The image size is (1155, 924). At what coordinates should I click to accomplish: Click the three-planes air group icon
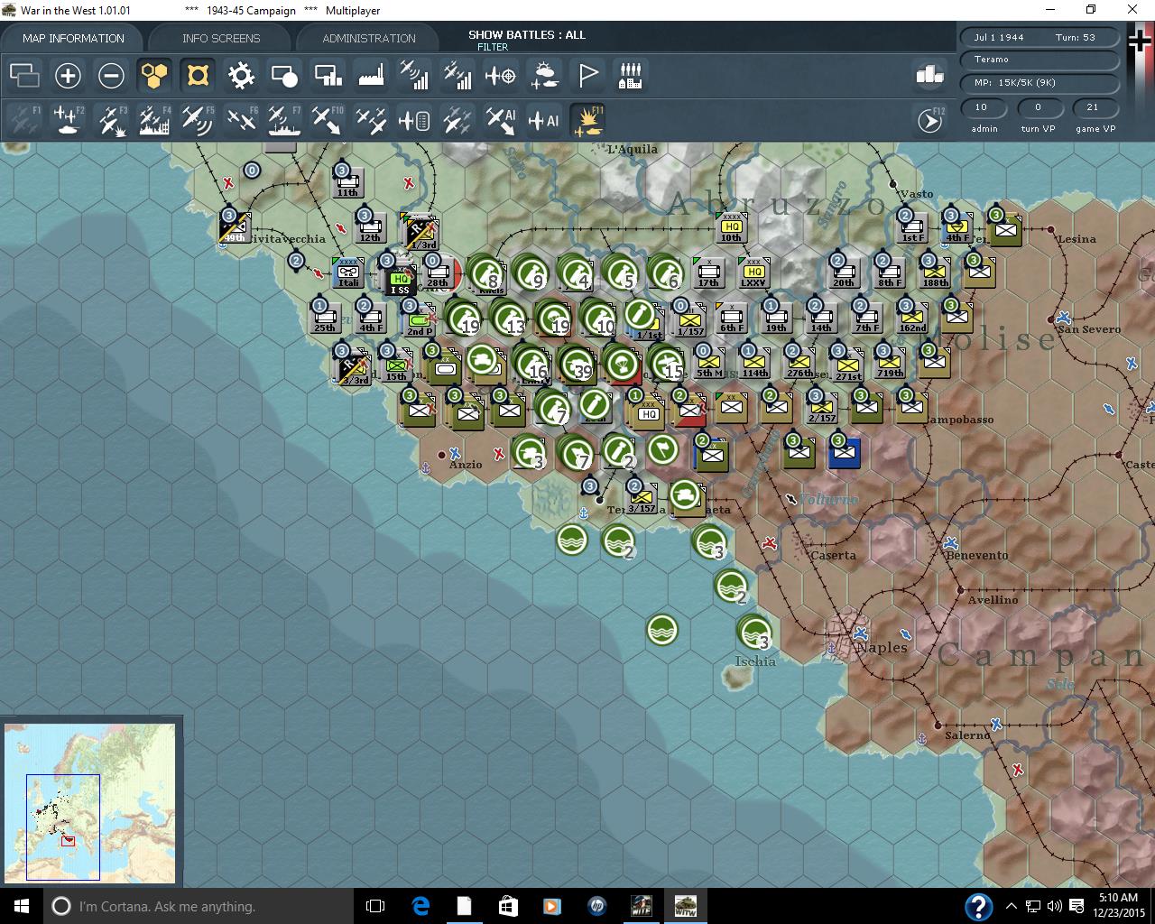371,120
